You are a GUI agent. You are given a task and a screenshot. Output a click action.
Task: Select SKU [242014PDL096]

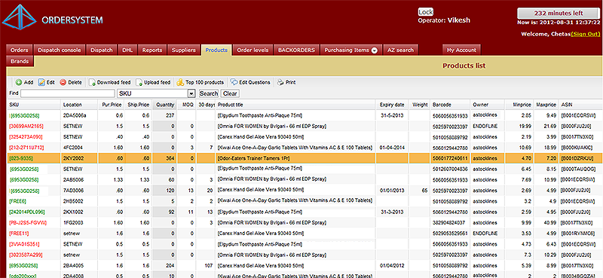(x=27, y=212)
